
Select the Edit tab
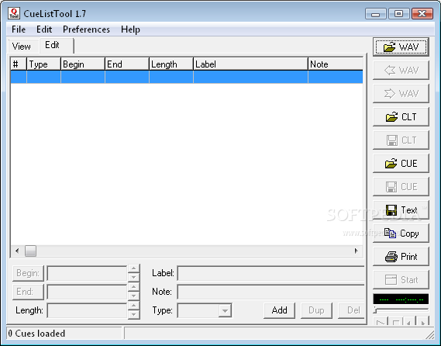coord(56,45)
